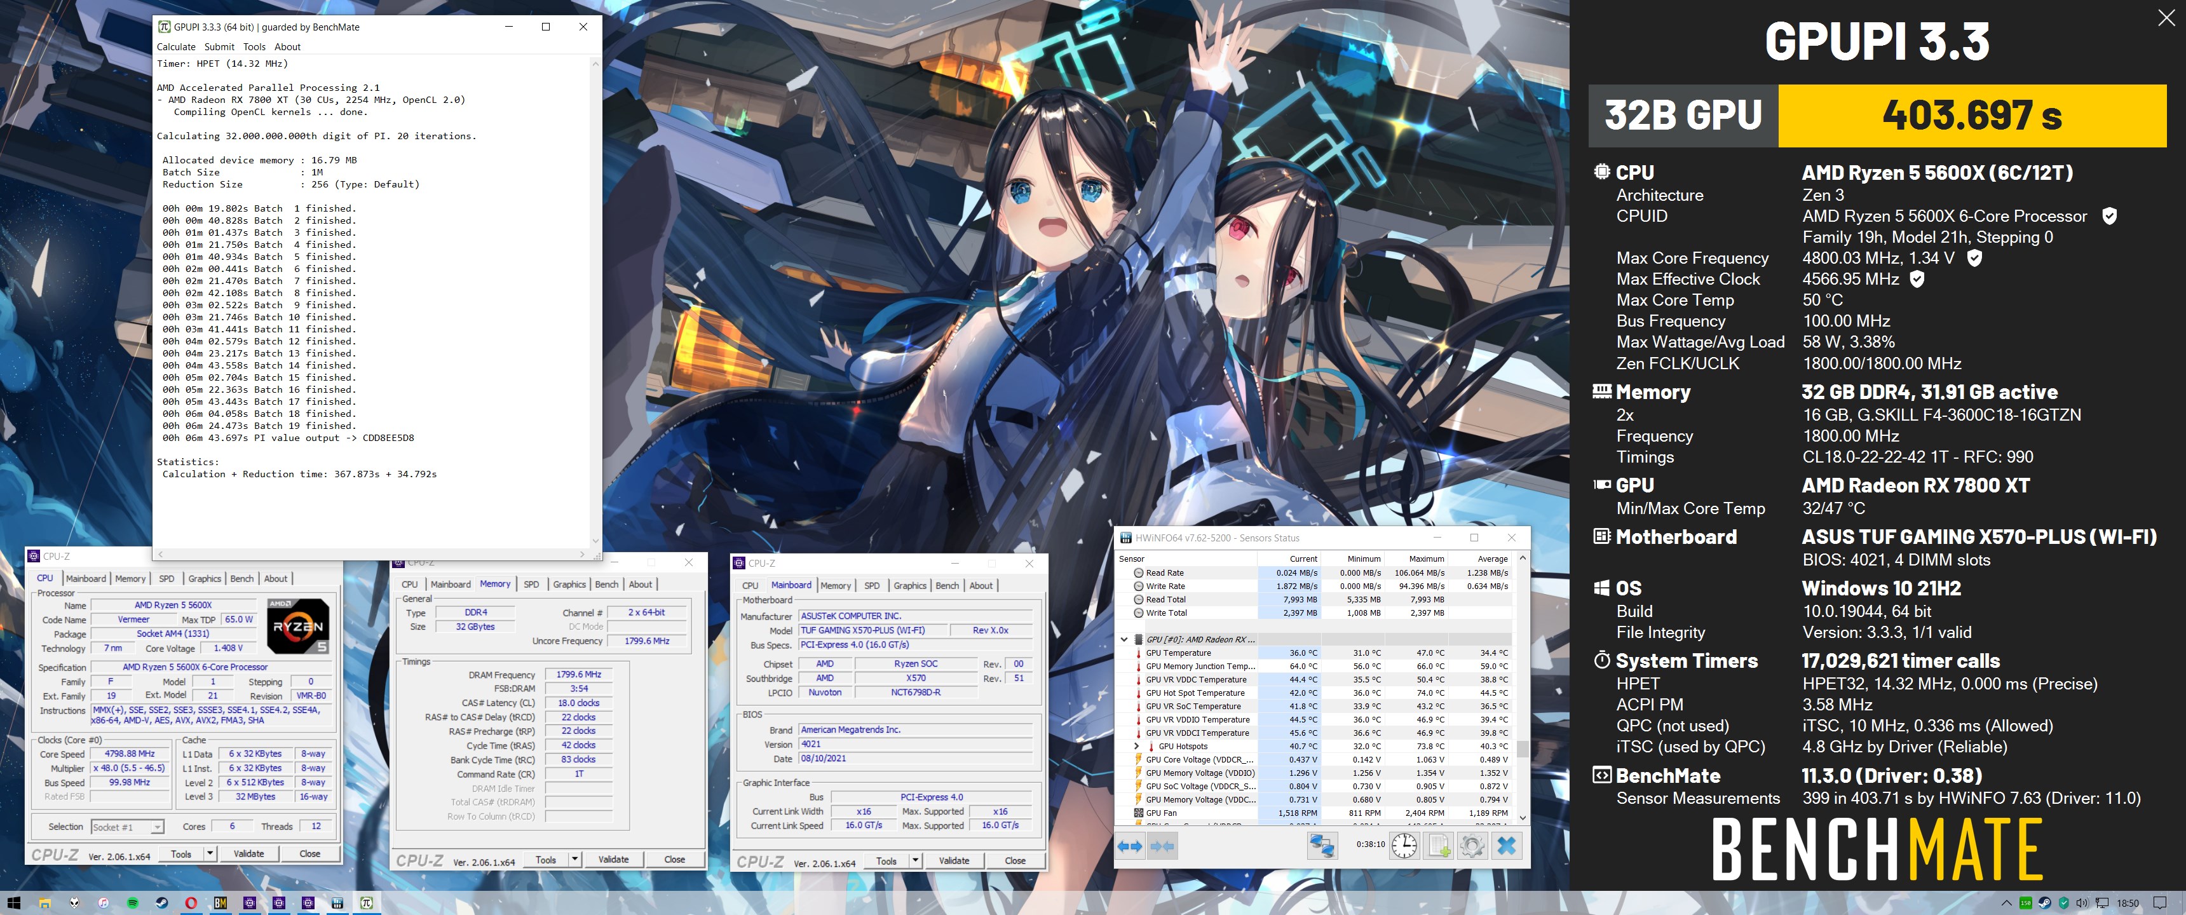Click GPU Temperature row's thermometer icon
2186x915 pixels.
[x=1139, y=653]
